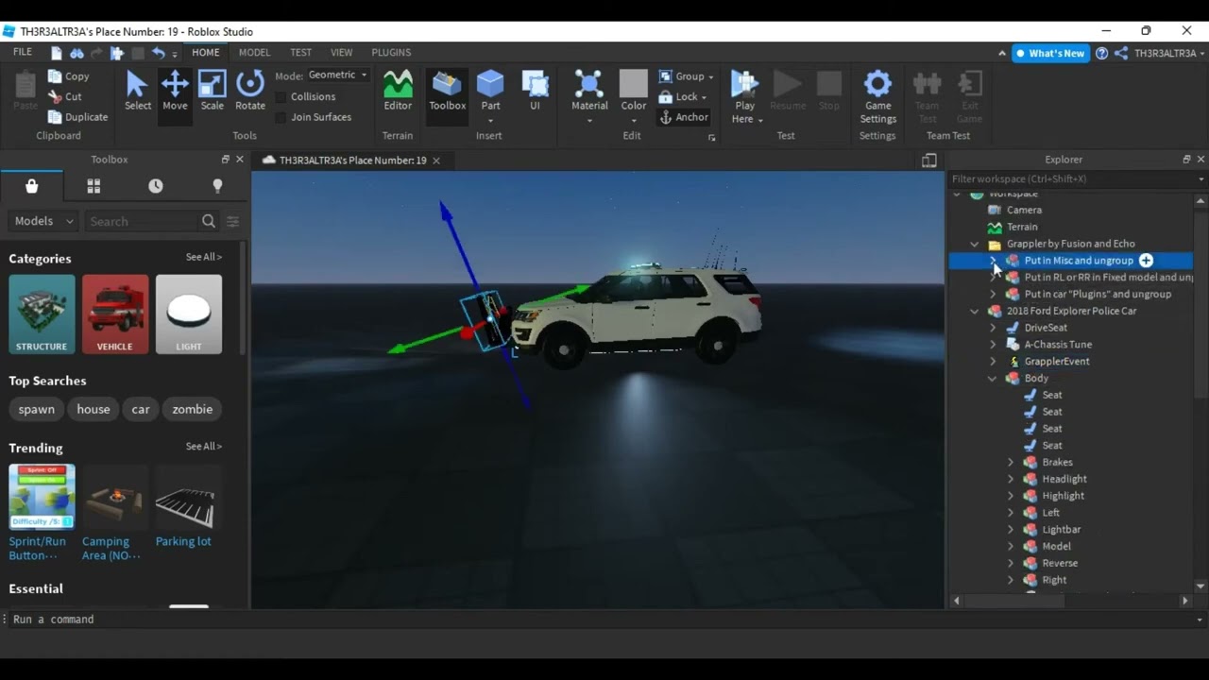This screenshot has width=1209, height=680.
Task: Open the Part dropdown arrow
Action: point(490,120)
